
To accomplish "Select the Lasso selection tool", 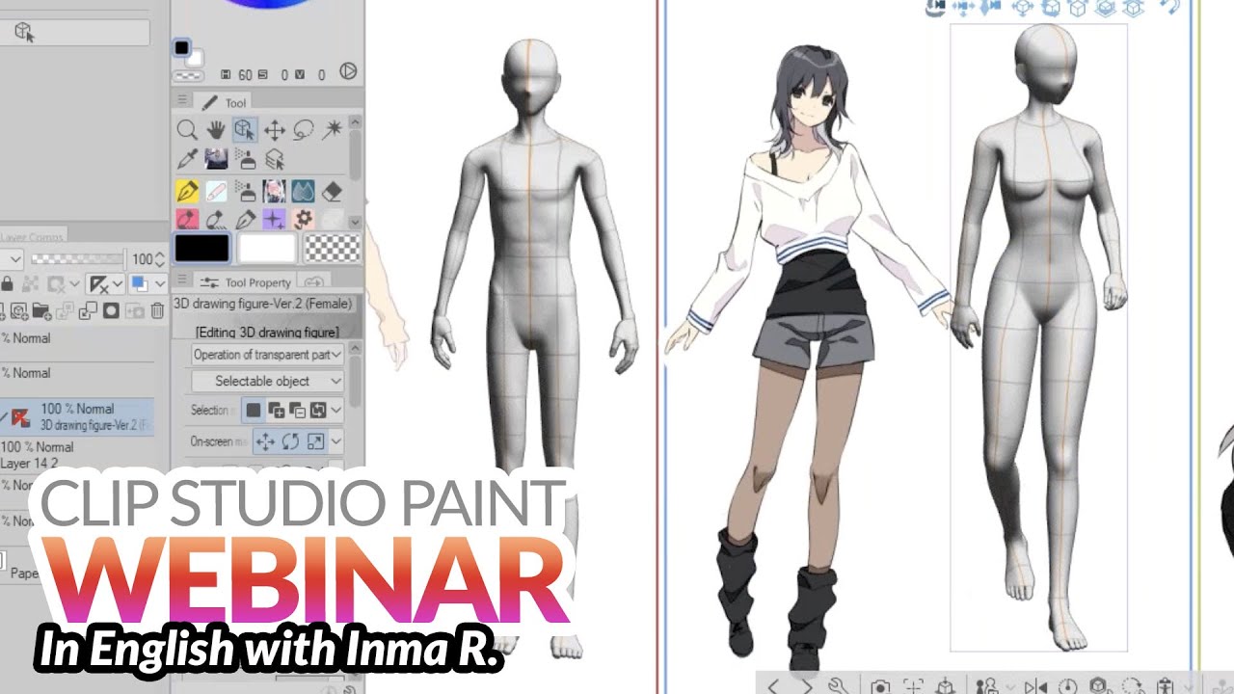I will [304, 129].
